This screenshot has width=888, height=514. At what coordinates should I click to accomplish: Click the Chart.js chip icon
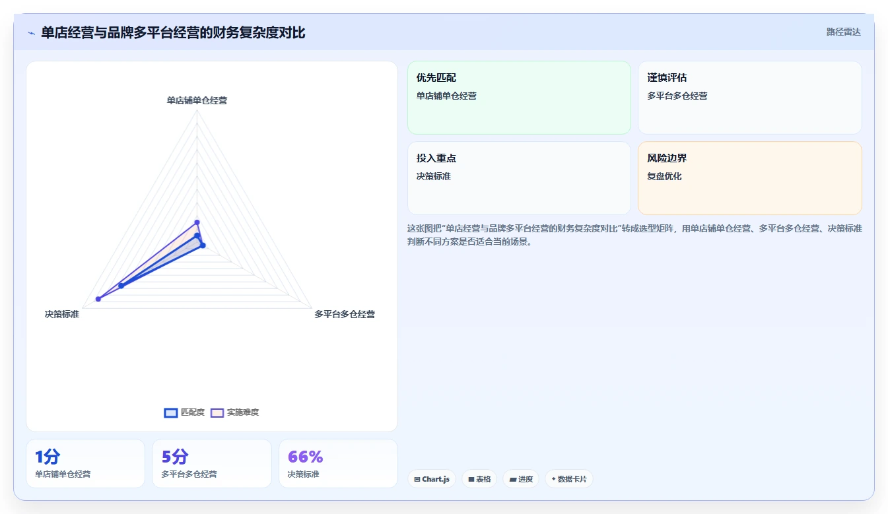tap(417, 479)
